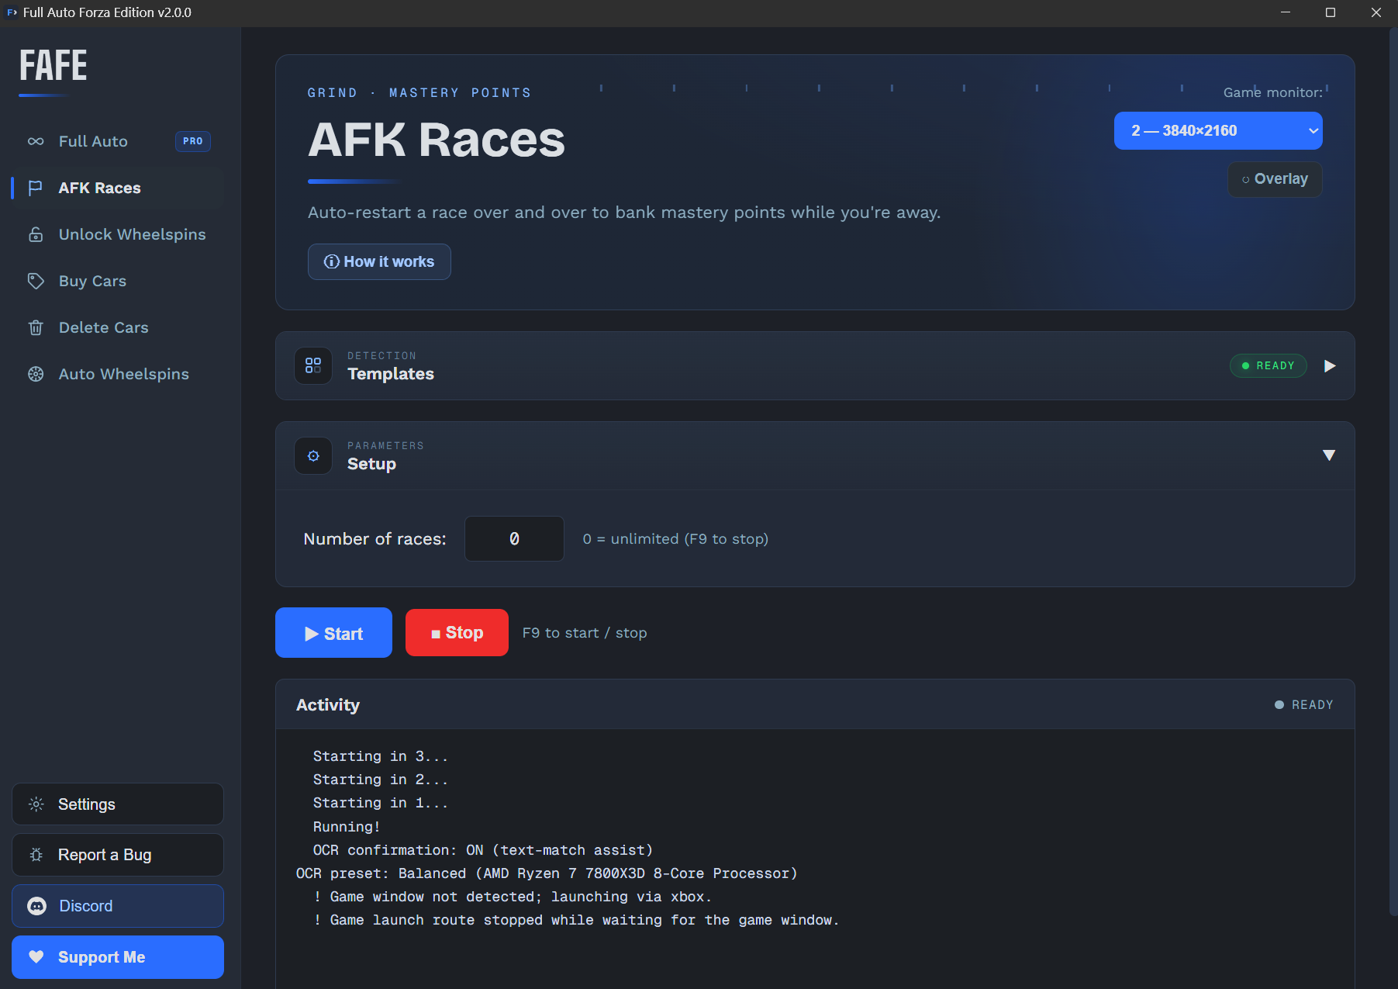Screen dimensions: 1398x989
Task: Click the 'GRIND · MASTERY POINTS' heading
Action: tap(419, 93)
